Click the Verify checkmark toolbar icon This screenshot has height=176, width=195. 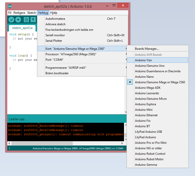pyautogui.click(x=11, y=20)
